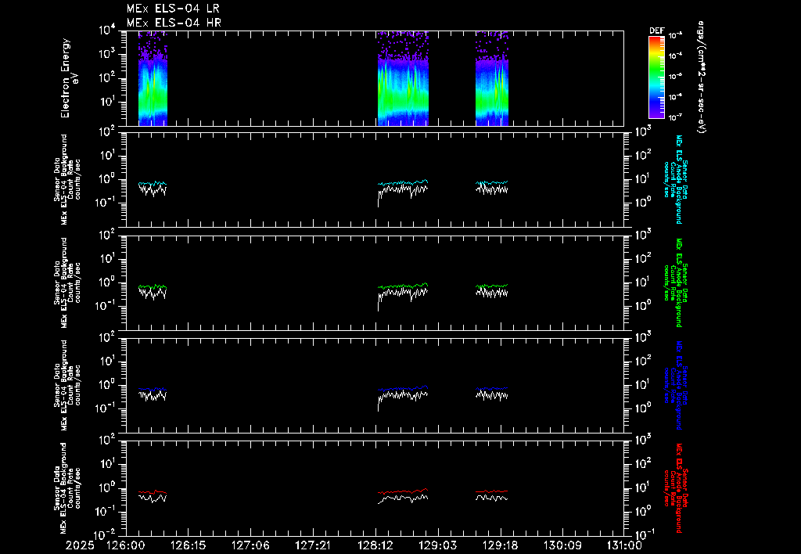Click the "130:09" time axis label
801x554 pixels.
point(562,546)
